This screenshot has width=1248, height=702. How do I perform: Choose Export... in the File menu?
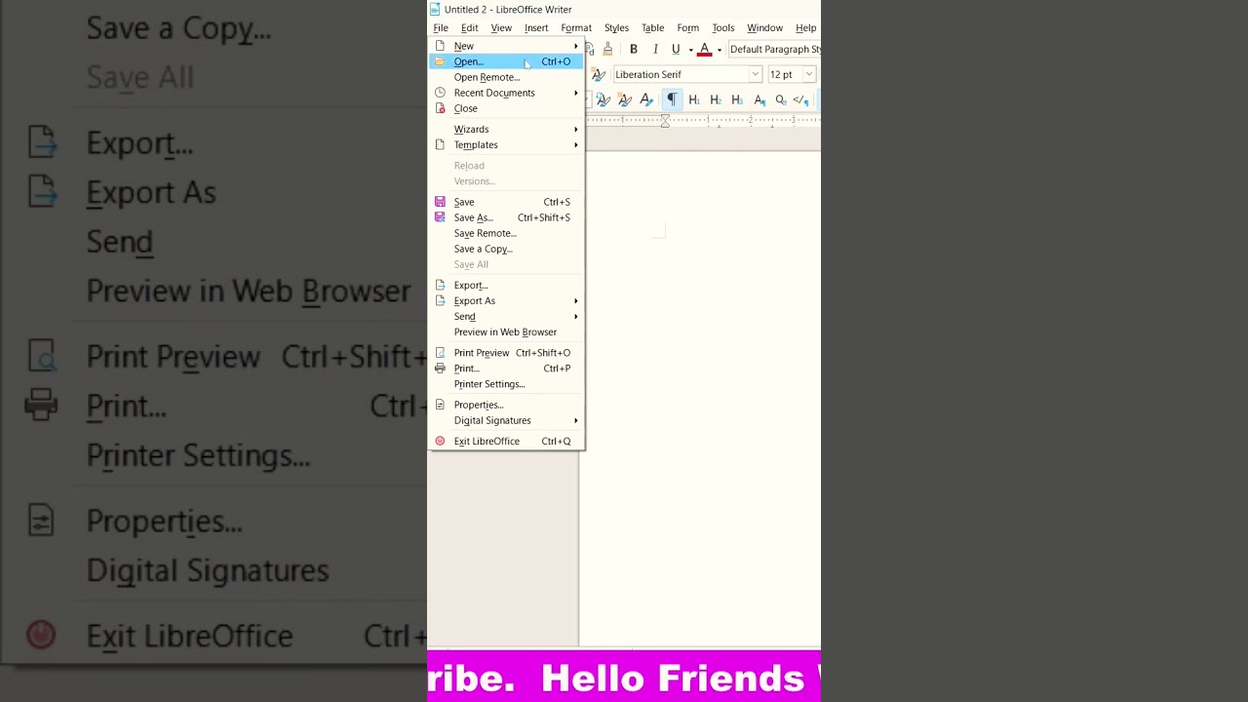(506, 285)
